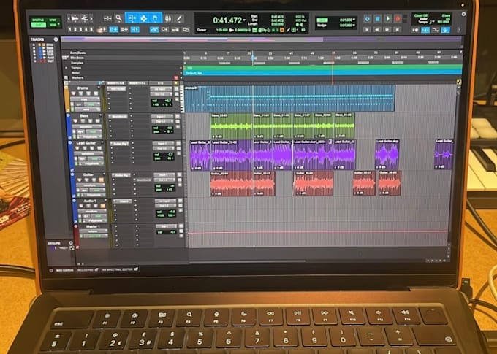The image size is (497, 354).
Task: Open main counter format dropdown arrow
Action: pos(244,20)
